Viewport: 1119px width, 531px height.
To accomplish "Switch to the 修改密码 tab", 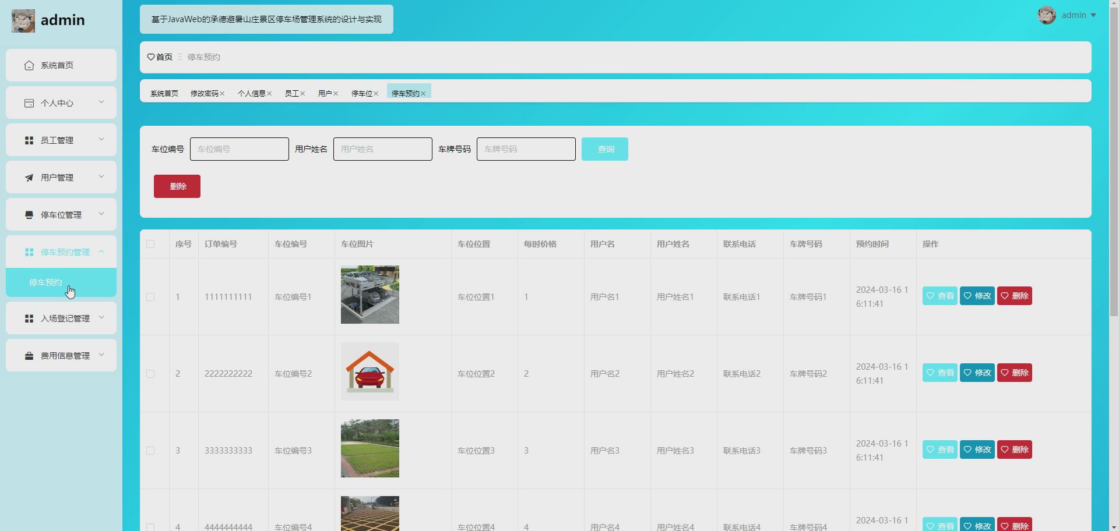I will click(204, 94).
